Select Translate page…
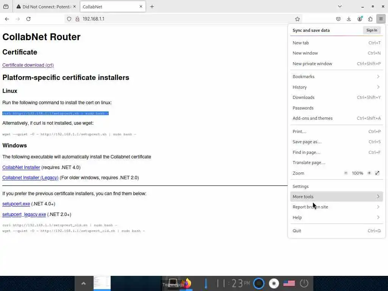The width and height of the screenshot is (388, 291). click(x=336, y=163)
